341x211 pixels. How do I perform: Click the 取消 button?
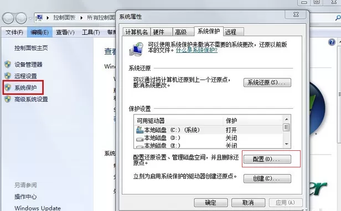248,203
